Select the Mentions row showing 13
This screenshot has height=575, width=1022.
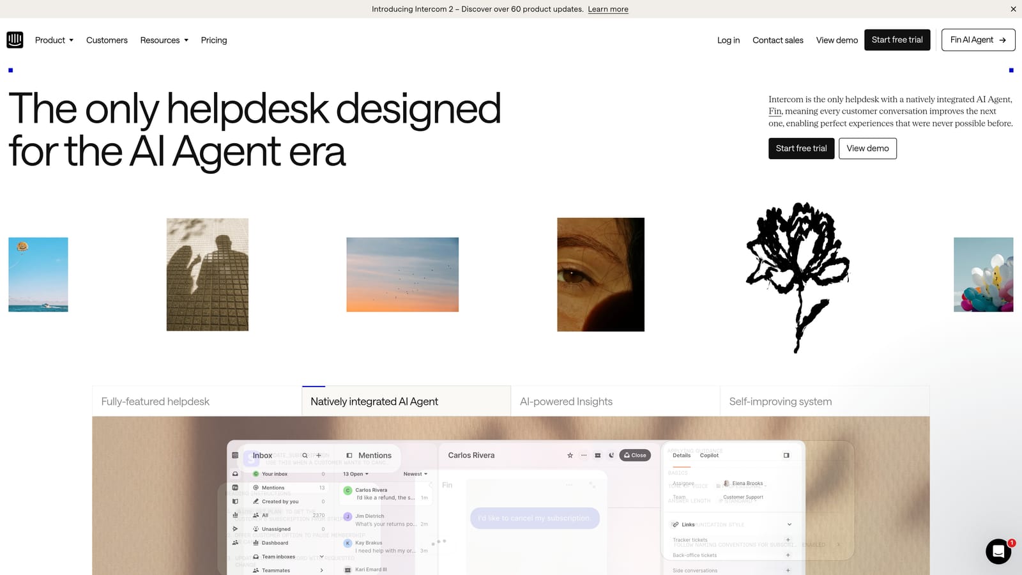(289, 487)
